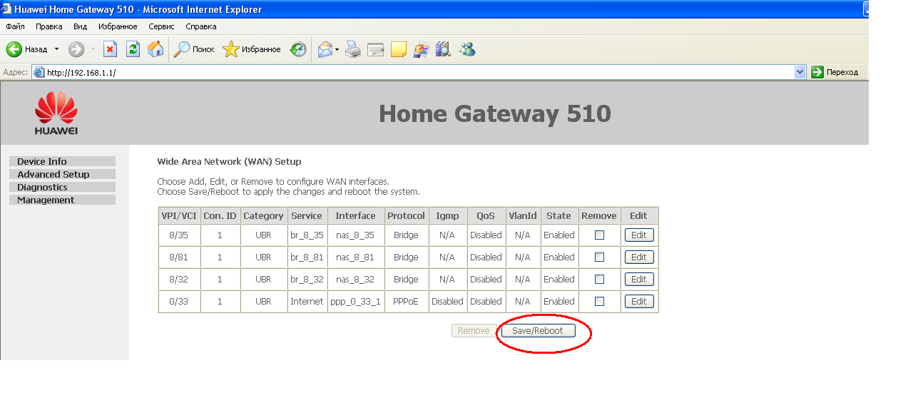Stop page loading with the red X icon
Screen dimensions: 913x393
[x=110, y=49]
